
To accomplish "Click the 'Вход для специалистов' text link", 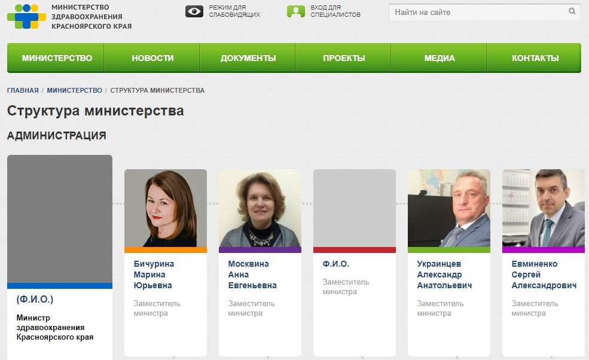I will (x=335, y=11).
